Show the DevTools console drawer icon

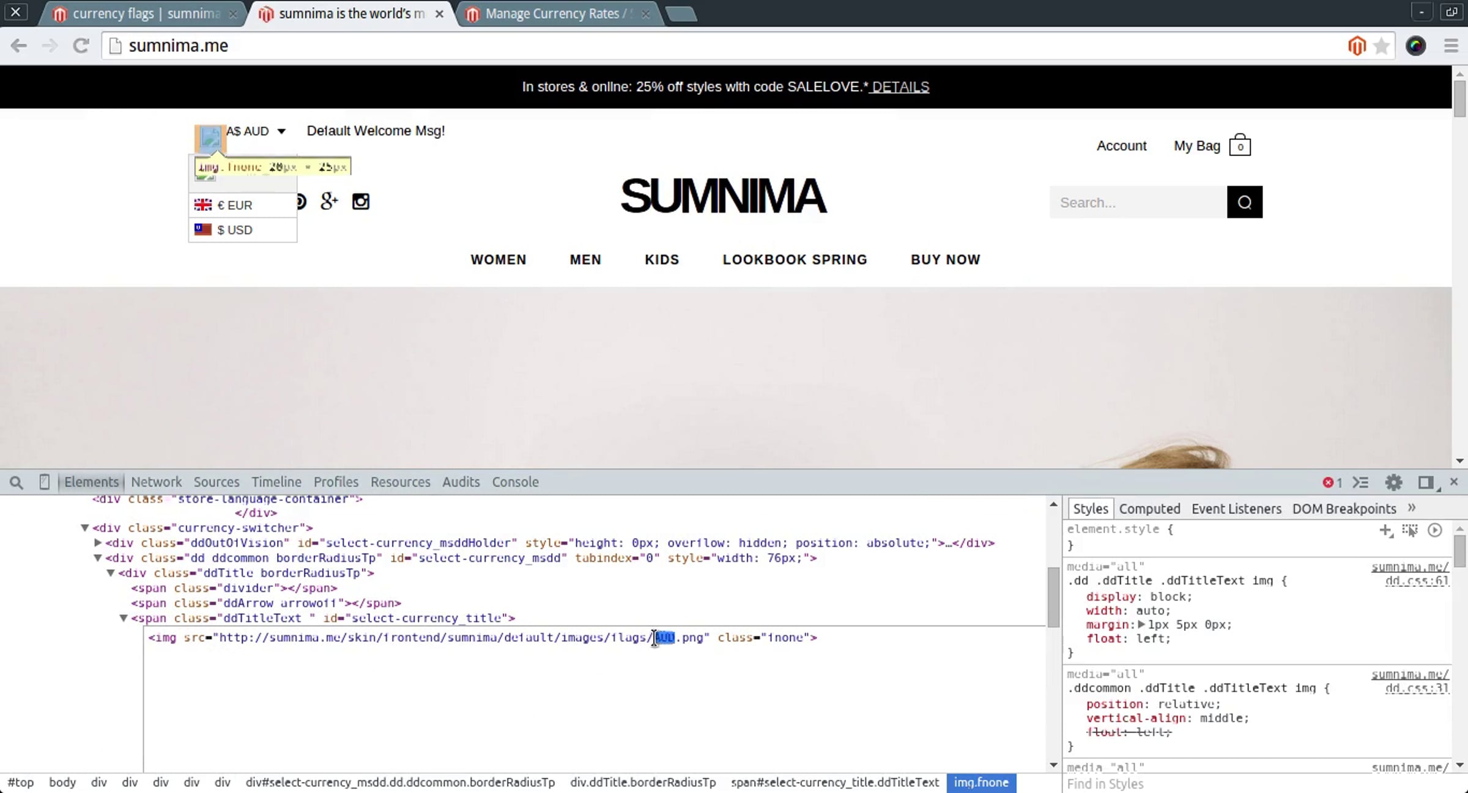(1360, 482)
